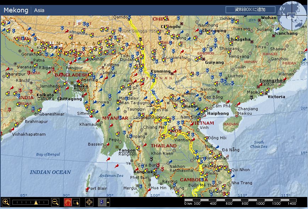
Task: Click the Dhaka city label
Action: coord(81,86)
